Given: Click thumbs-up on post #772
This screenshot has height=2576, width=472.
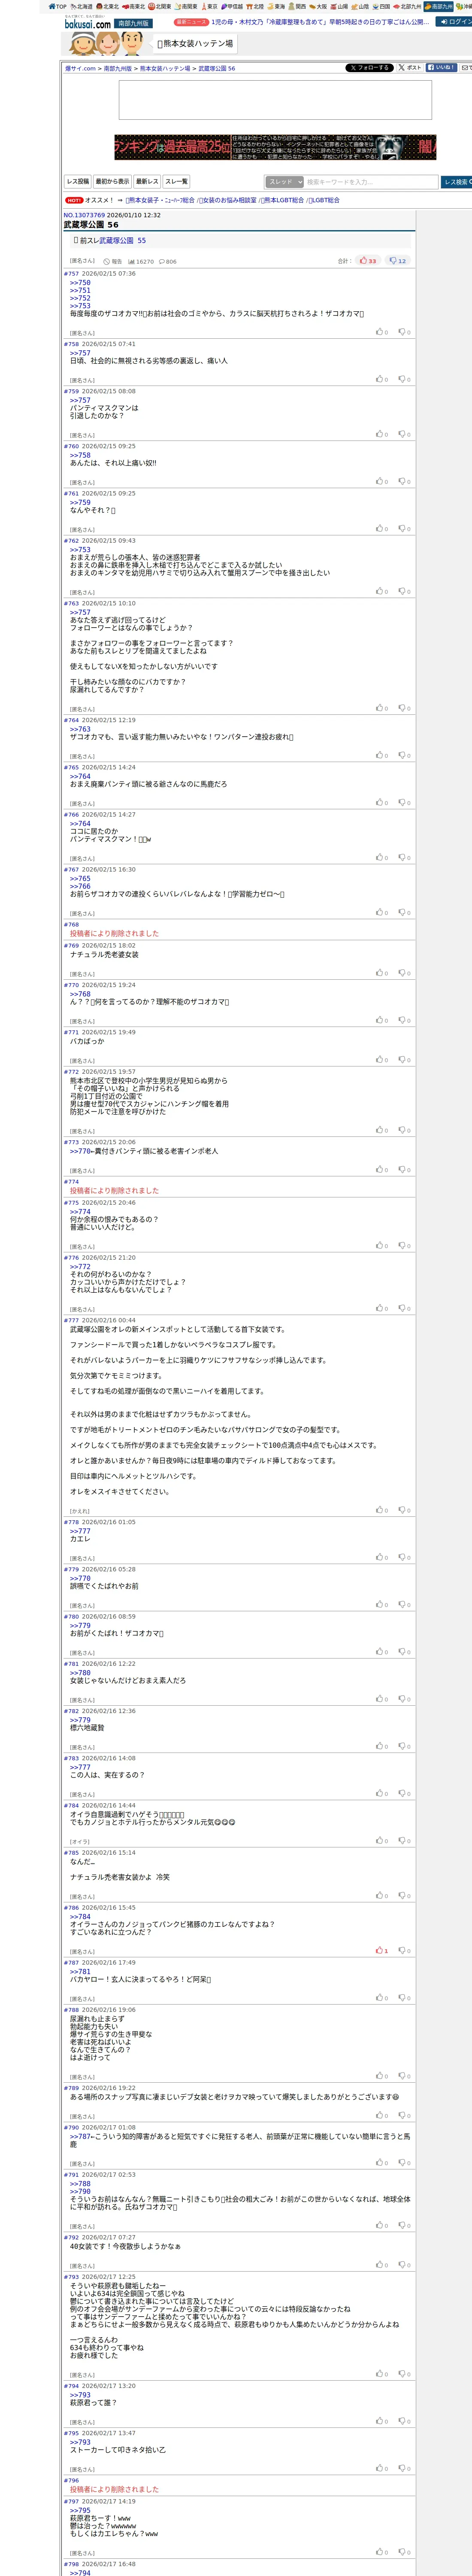Looking at the screenshot, I should pyautogui.click(x=380, y=1130).
